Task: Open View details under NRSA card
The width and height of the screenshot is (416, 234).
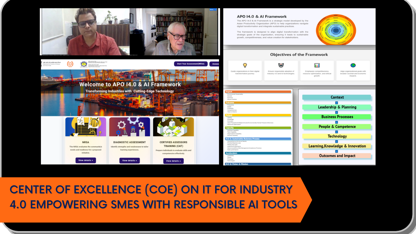Action: tap(85, 160)
